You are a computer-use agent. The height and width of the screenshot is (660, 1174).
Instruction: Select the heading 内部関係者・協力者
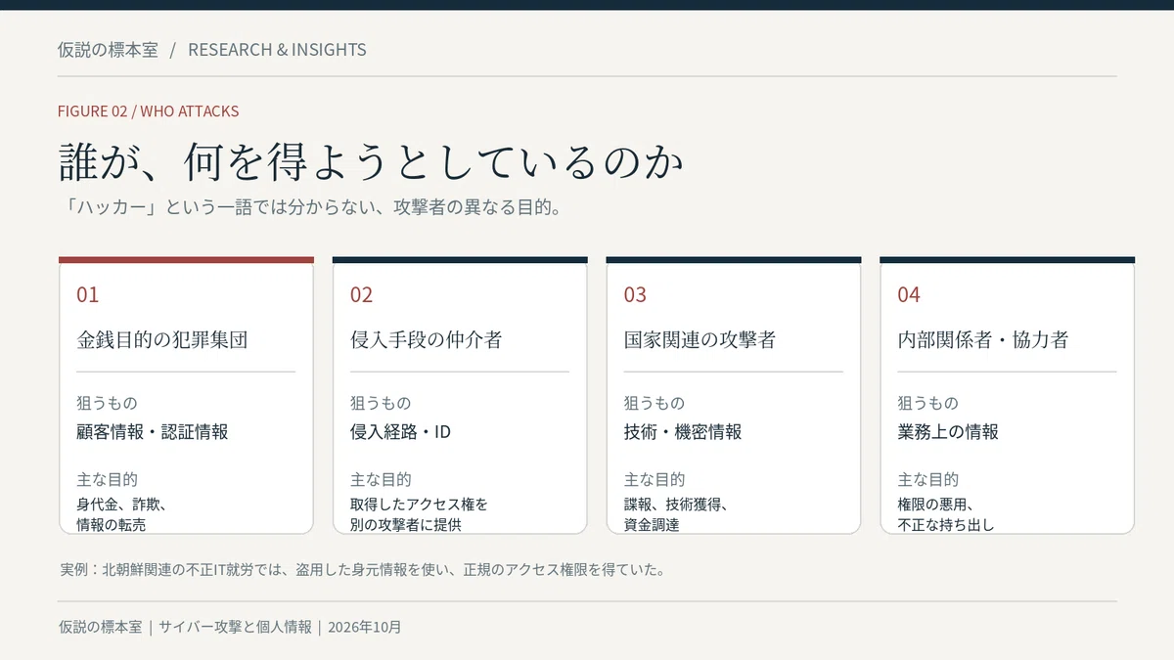click(983, 340)
